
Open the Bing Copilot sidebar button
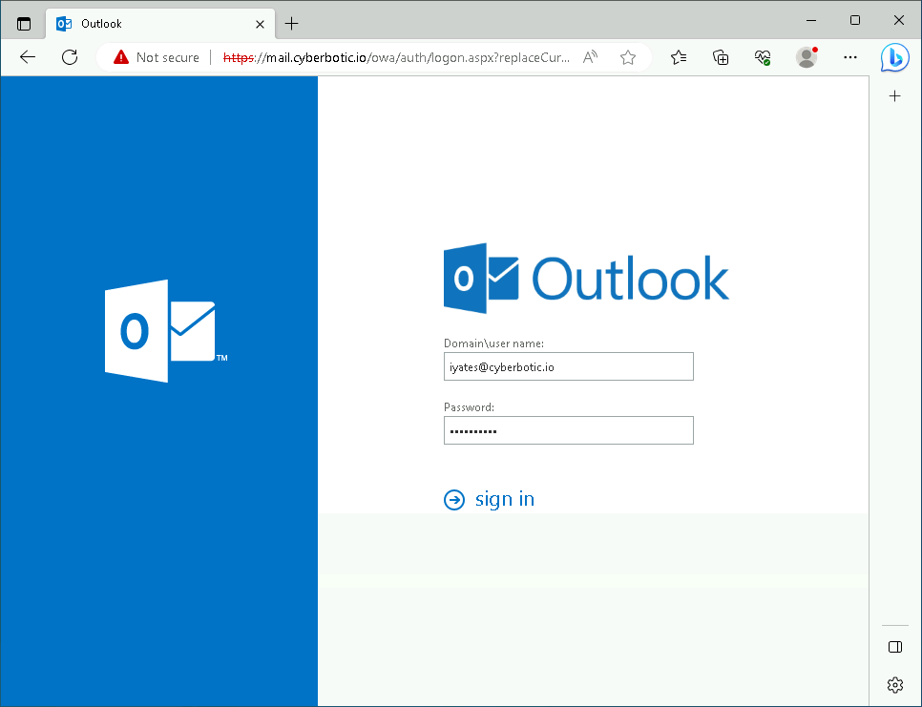point(894,57)
